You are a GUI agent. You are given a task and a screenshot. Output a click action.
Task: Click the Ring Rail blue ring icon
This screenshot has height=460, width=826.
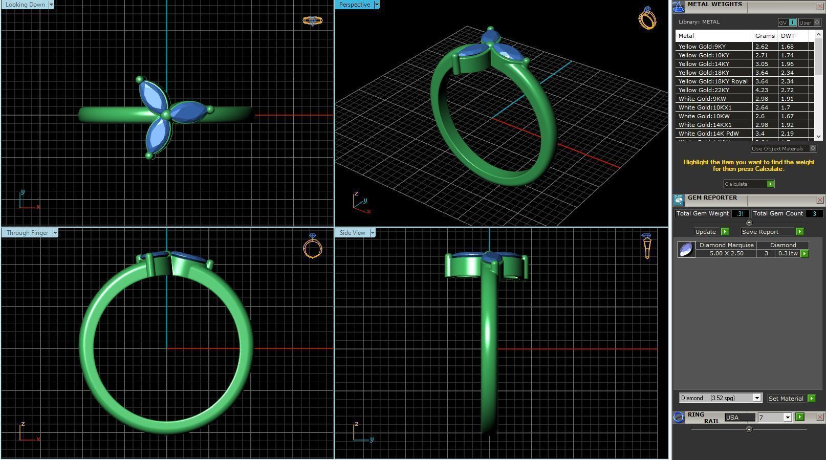(x=679, y=417)
